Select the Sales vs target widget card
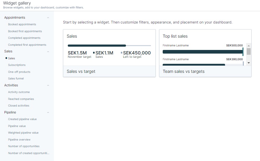 pyautogui.click(x=109, y=53)
